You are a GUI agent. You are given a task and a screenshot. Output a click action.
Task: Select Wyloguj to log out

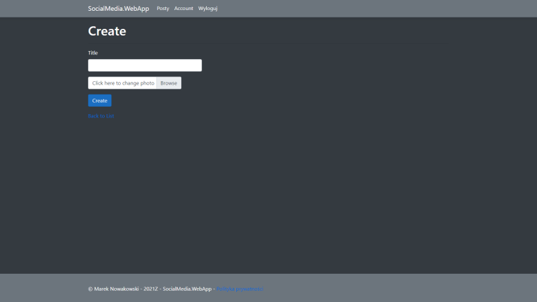[x=207, y=9]
